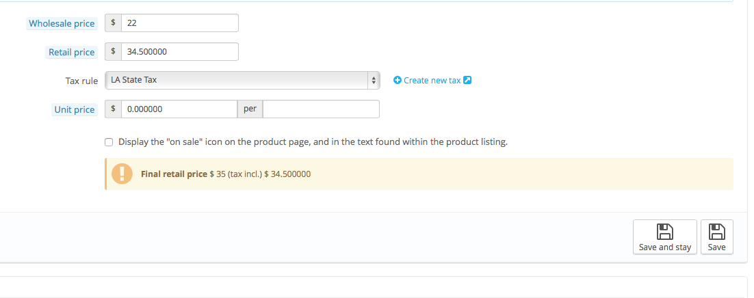Click the empty unit field after "per"
This screenshot has height=298, width=754.
click(321, 109)
